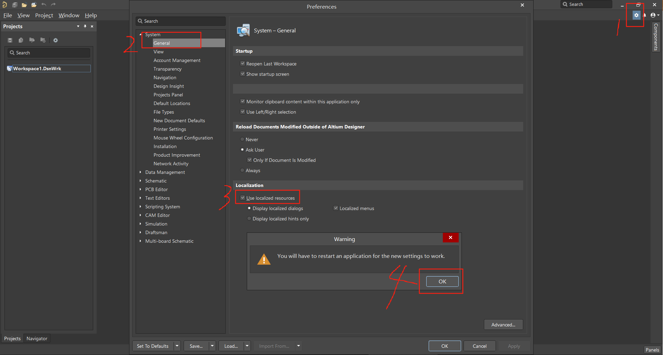
Task: Toggle Localized menus checkbox
Action: pyautogui.click(x=335, y=208)
